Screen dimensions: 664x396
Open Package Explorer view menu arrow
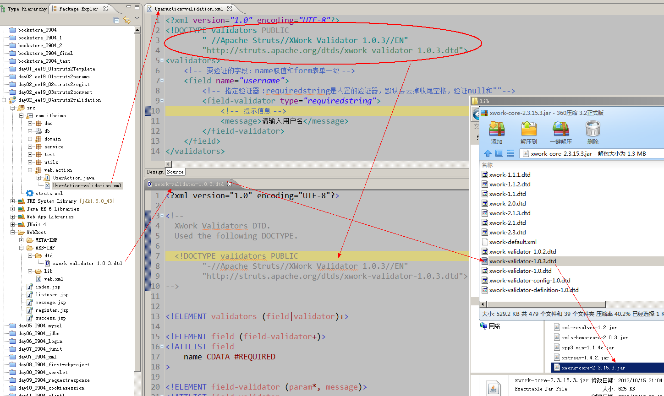click(x=137, y=19)
